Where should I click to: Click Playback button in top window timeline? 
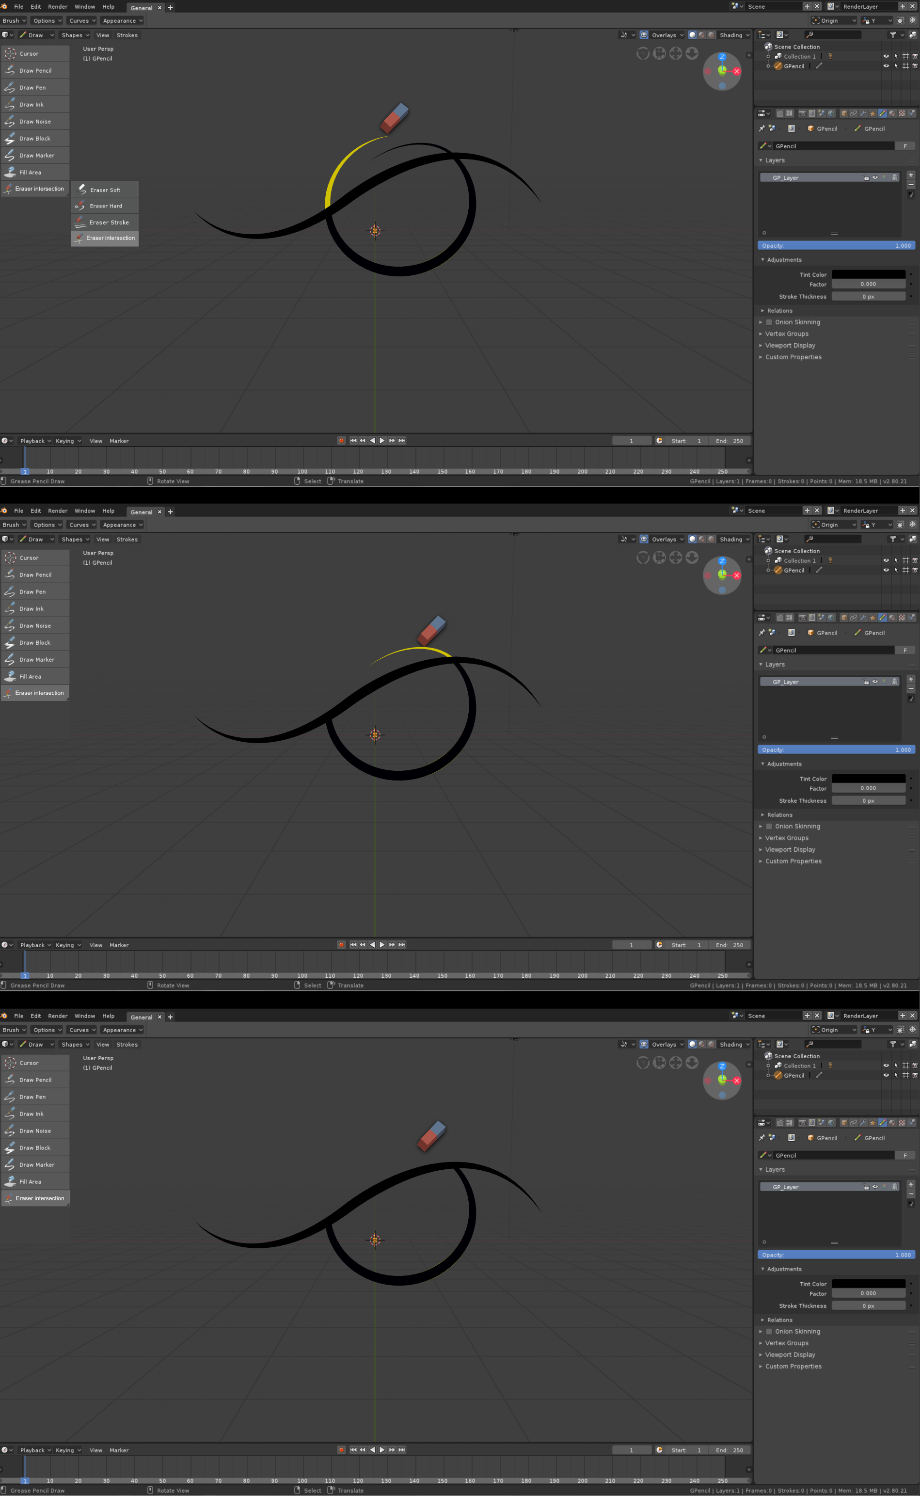35,441
